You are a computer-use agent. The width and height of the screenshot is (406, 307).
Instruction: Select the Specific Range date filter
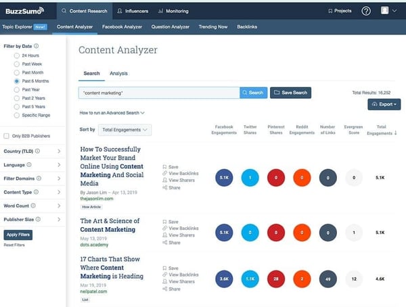click(x=16, y=115)
